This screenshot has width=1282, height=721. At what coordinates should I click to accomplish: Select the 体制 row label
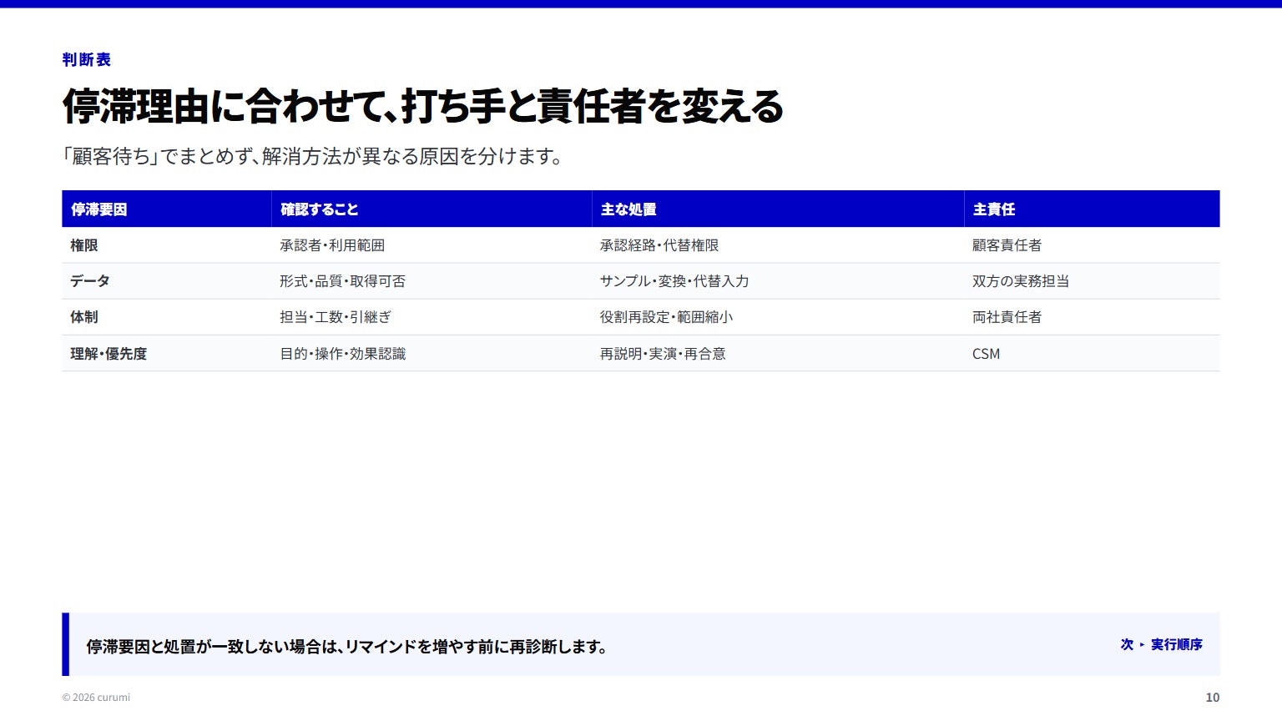[x=84, y=317]
